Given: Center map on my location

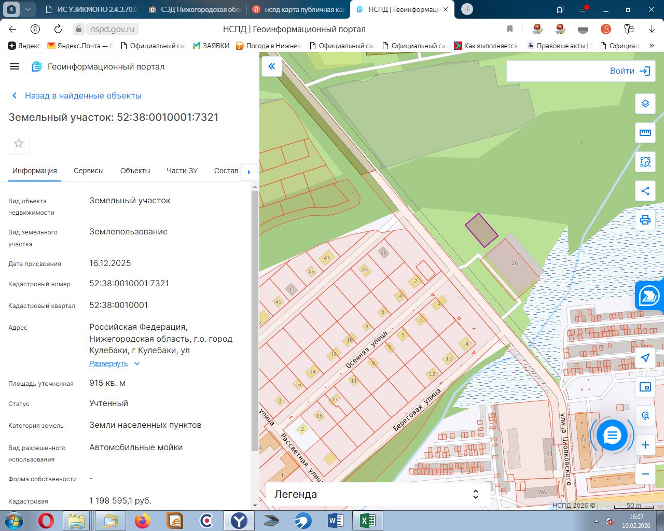Looking at the screenshot, I should pyautogui.click(x=645, y=358).
